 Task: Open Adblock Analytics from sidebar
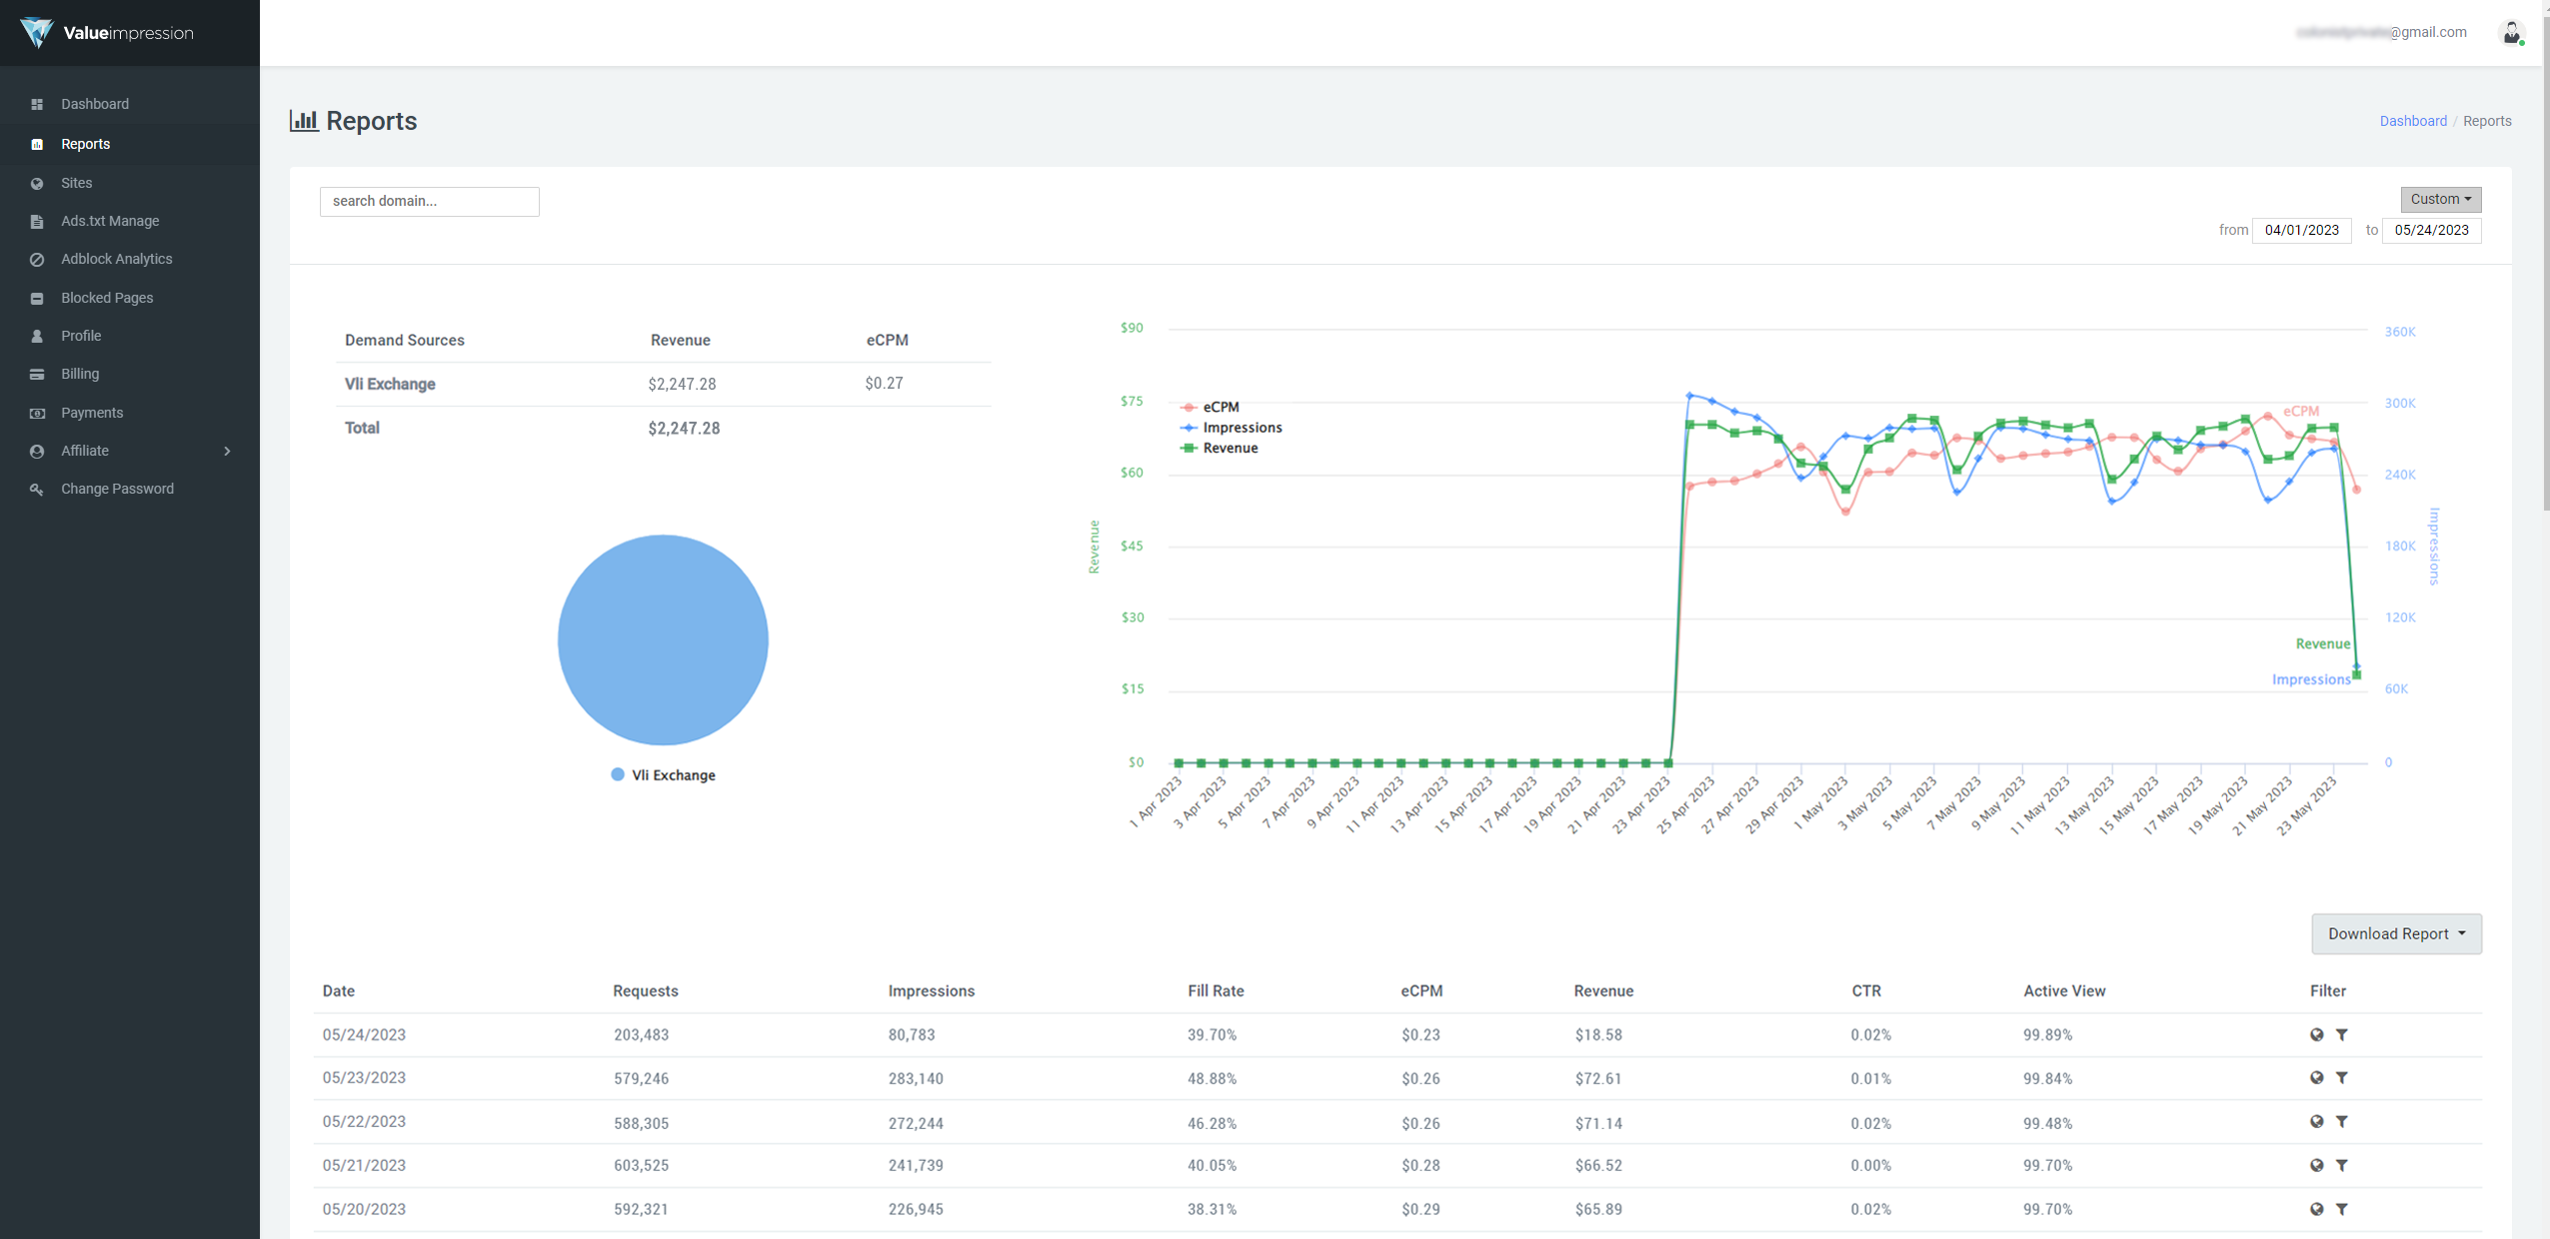116,259
